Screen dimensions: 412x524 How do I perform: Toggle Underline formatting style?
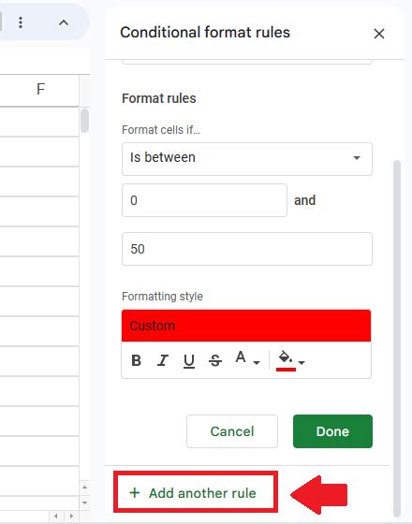pos(189,360)
